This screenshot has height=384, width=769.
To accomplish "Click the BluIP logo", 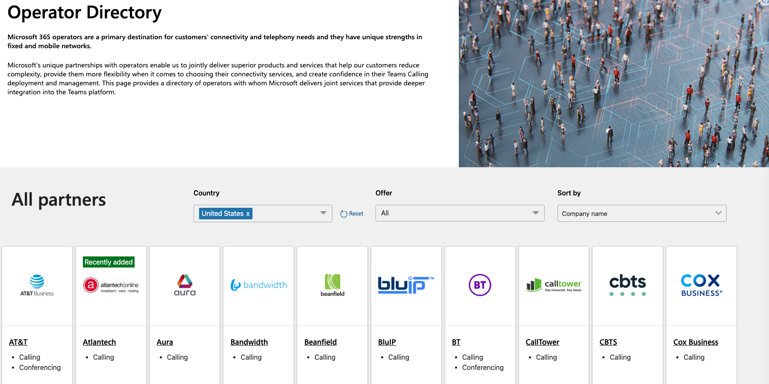I will tap(406, 285).
